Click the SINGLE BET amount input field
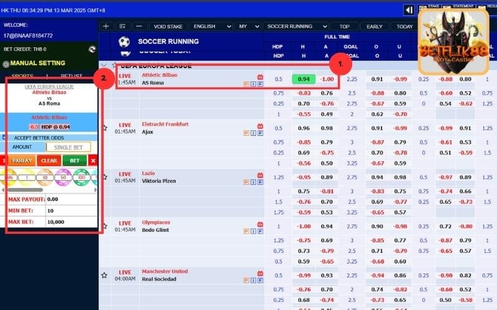The height and width of the screenshot is (310, 497). click(68, 147)
